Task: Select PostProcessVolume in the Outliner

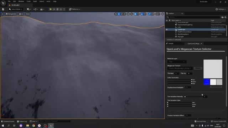Action: tap(185, 32)
